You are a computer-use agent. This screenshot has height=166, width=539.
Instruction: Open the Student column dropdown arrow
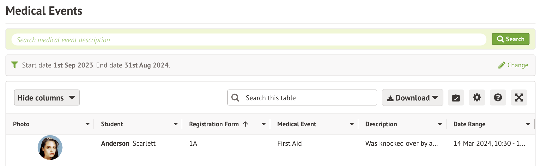click(175, 124)
